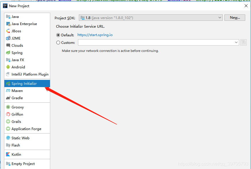Close the New Project dialog
The width and height of the screenshot is (251, 169).
(246, 6)
